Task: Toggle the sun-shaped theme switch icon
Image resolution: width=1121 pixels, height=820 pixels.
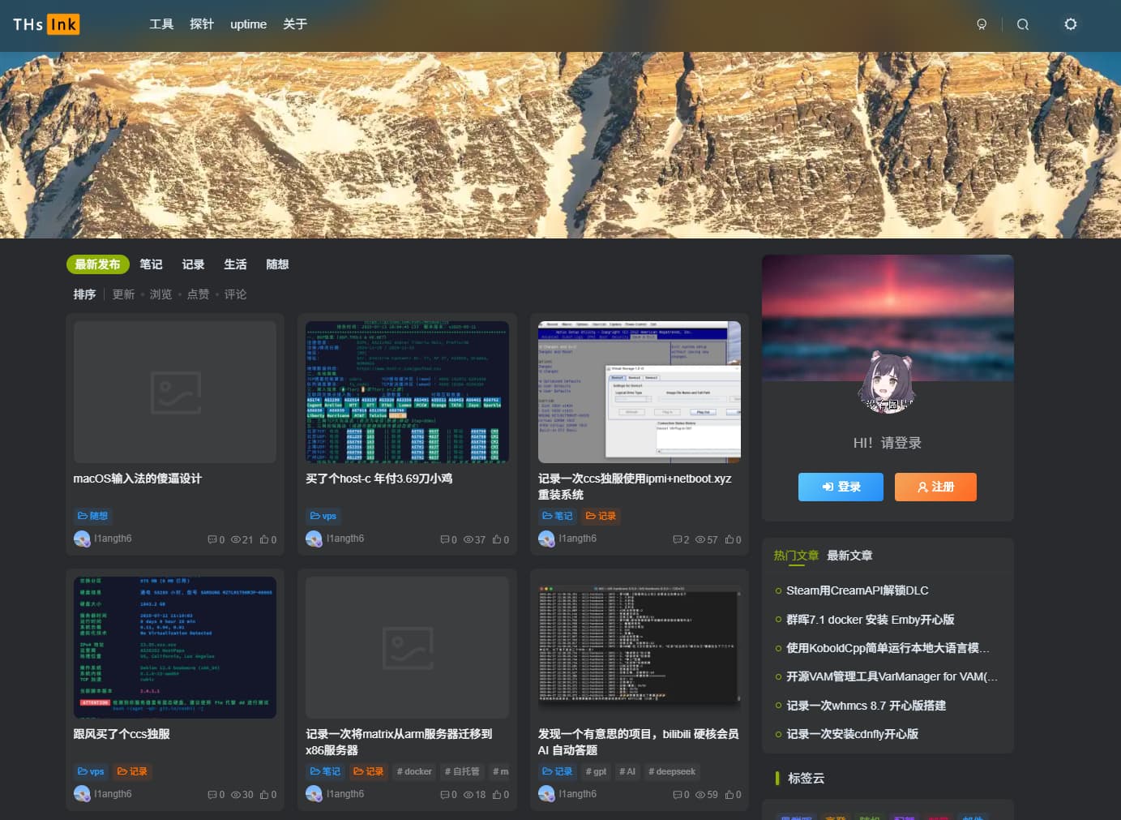Action: [x=1071, y=24]
